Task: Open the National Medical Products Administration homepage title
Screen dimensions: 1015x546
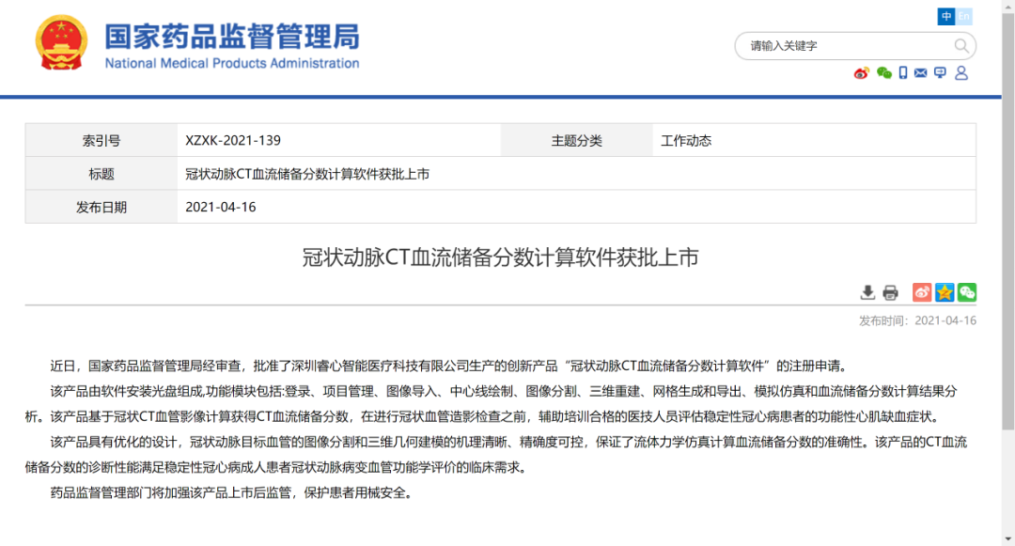Action: pos(232,45)
